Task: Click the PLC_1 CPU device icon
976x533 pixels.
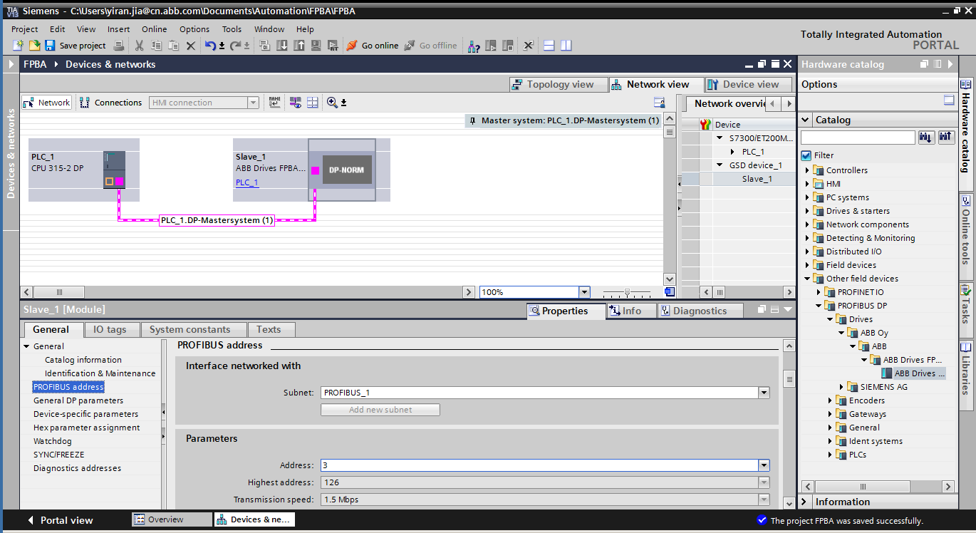Action: [x=114, y=170]
